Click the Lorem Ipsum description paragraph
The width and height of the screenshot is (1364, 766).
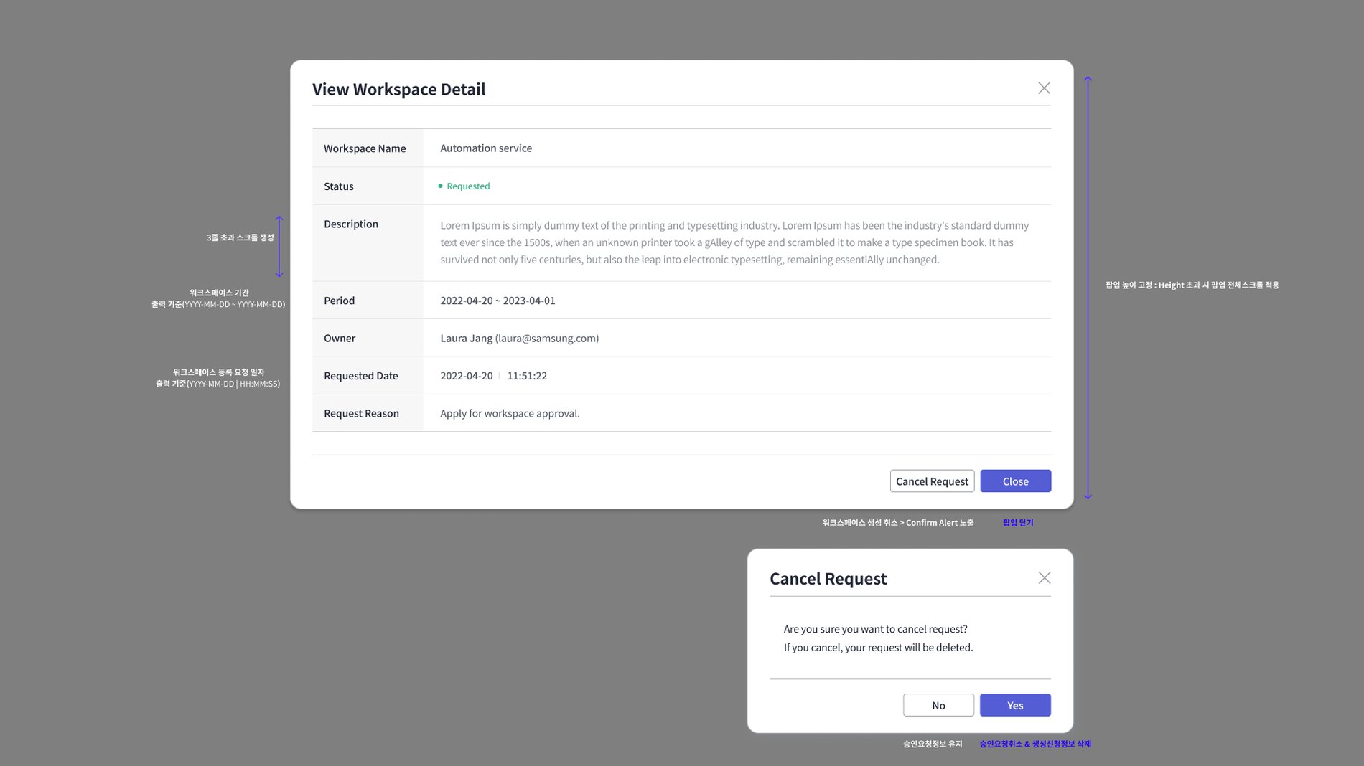tap(734, 242)
